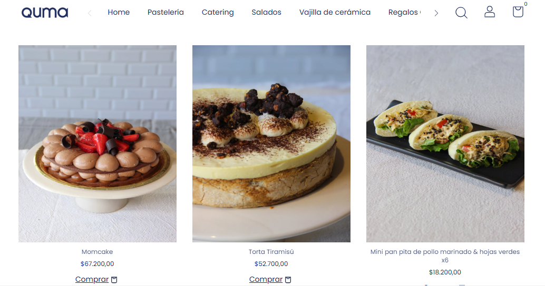Select Catering in the navigation
This screenshot has height=286, width=545.
[218, 13]
